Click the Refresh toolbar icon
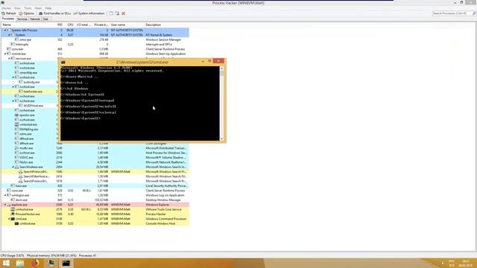Screen dimensions: 477x268 [x=3, y=13]
